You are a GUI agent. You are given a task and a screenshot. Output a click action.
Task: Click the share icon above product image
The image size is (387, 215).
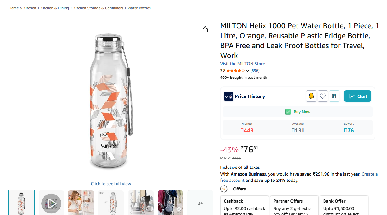point(205,29)
